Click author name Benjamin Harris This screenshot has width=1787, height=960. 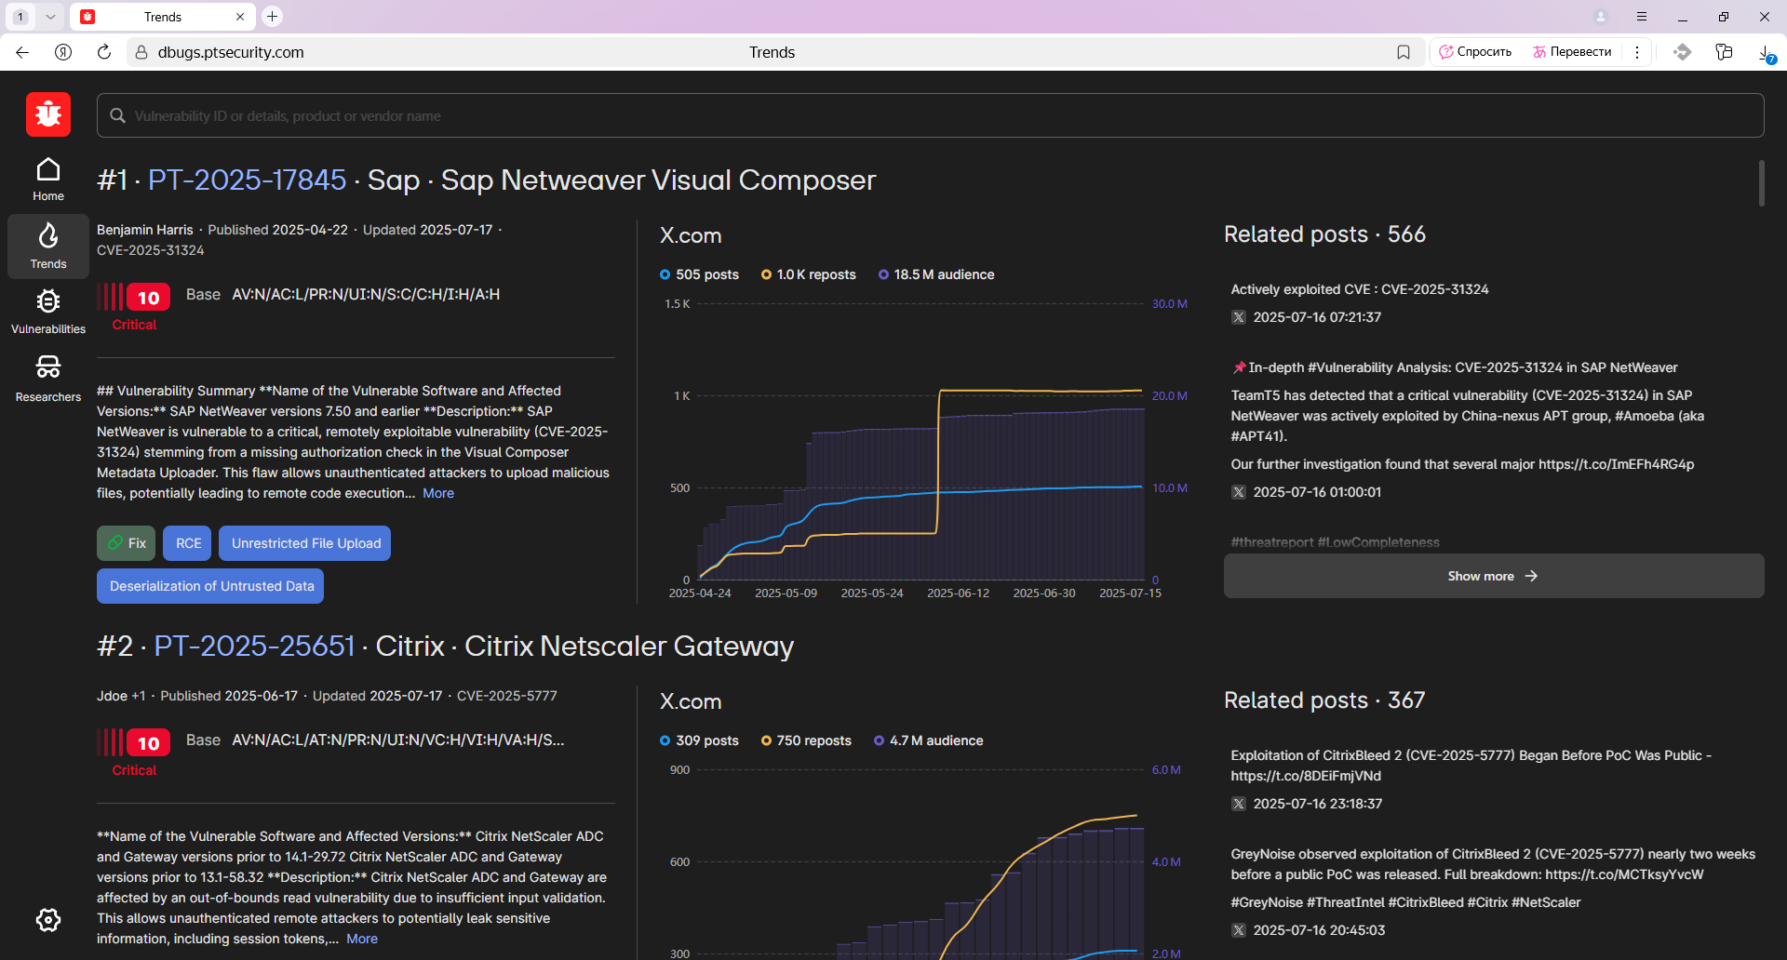[x=145, y=230]
